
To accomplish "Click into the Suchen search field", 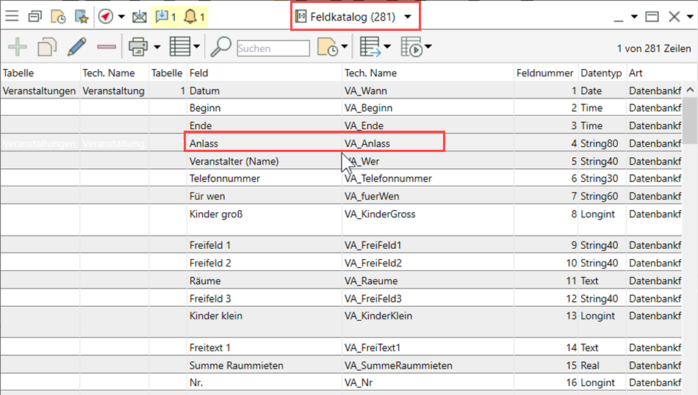I will 273,48.
